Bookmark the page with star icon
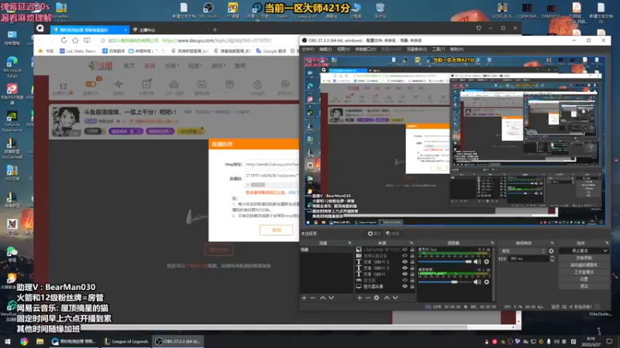Screen dimensions: 620x348 [x=103, y=40]
